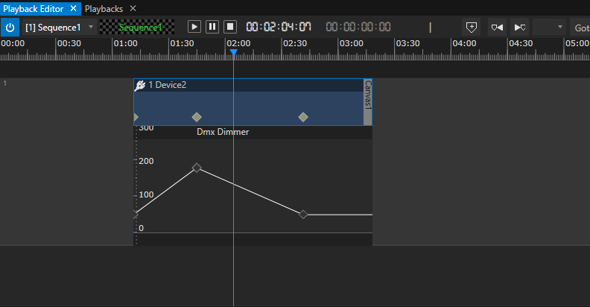
Task: Pause the sequence playback
Action: [x=212, y=27]
